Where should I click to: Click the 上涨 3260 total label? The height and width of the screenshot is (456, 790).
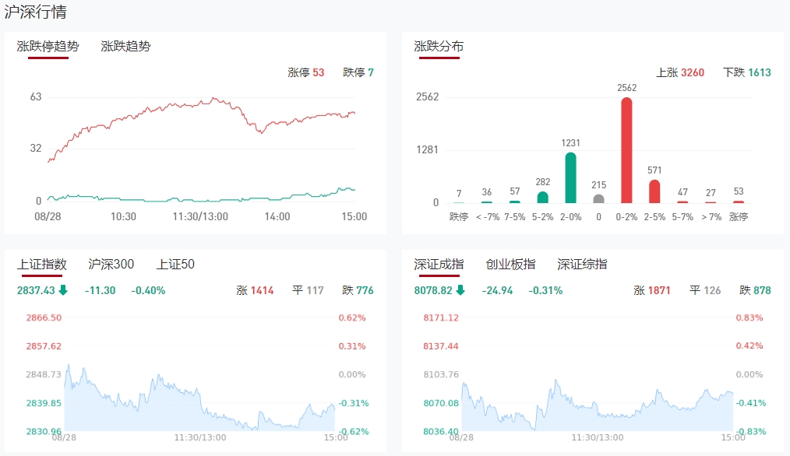[680, 72]
